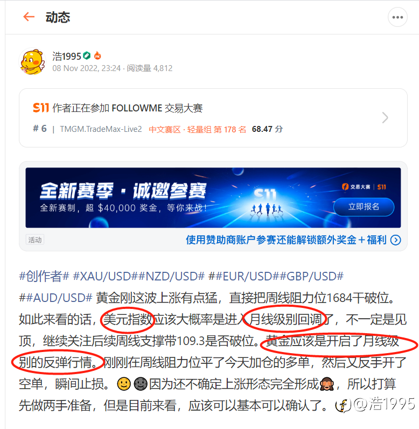Open the #NZD/USD# hashtag
The width and height of the screenshot is (419, 429).
coord(171,276)
